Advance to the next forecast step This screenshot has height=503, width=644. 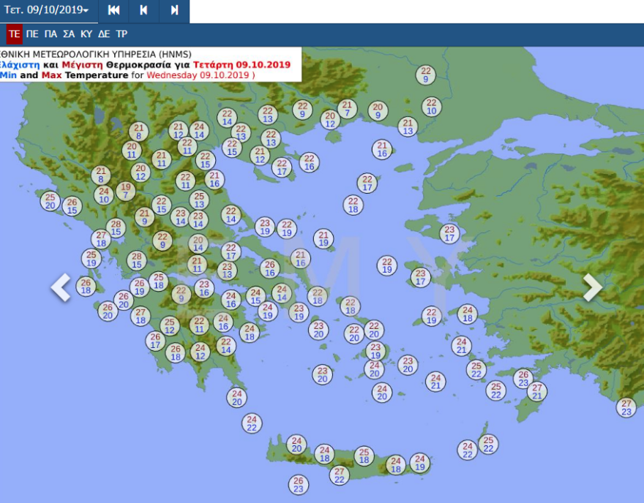[x=174, y=10]
